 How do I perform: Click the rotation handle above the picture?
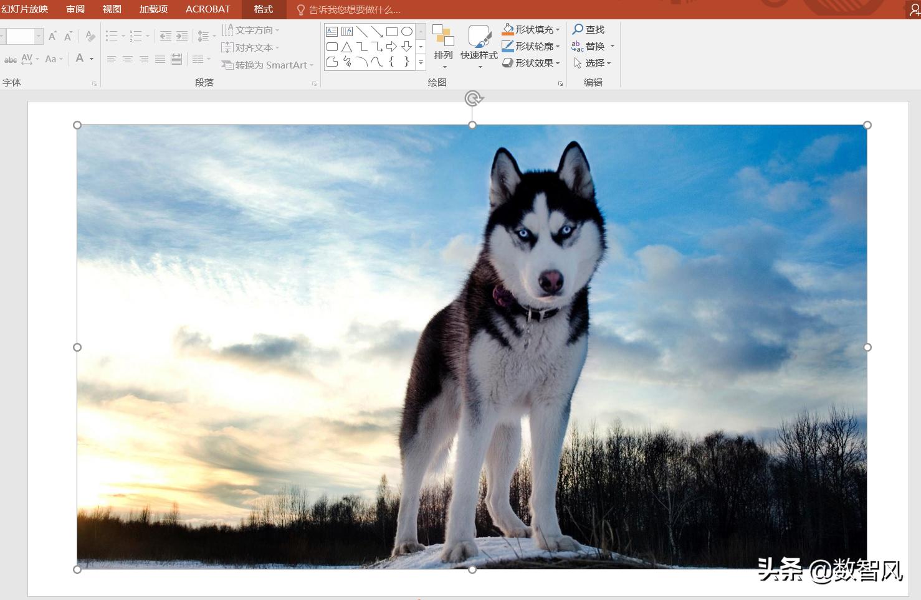click(473, 98)
